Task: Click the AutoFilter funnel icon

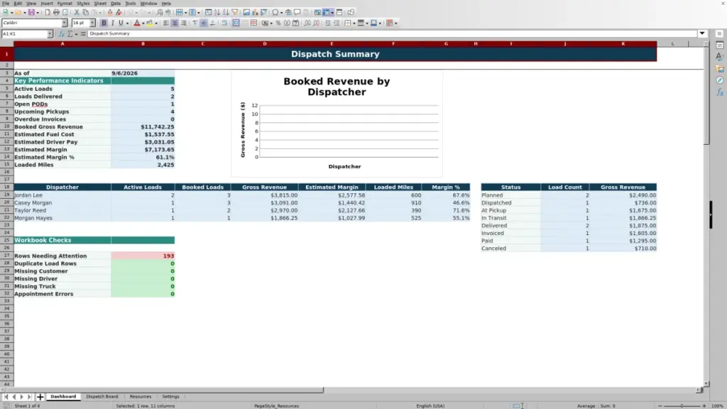Action: 234,12
